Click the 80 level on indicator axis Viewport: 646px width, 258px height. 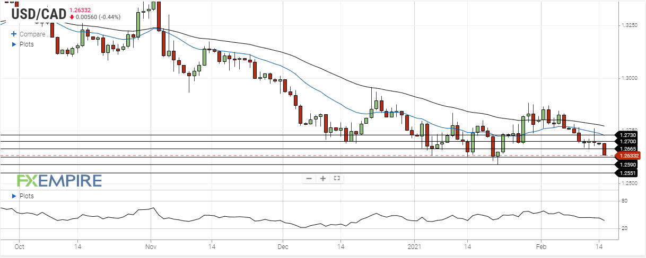[x=625, y=201]
